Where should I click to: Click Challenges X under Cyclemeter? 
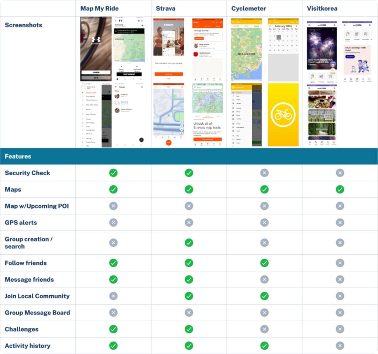264,329
